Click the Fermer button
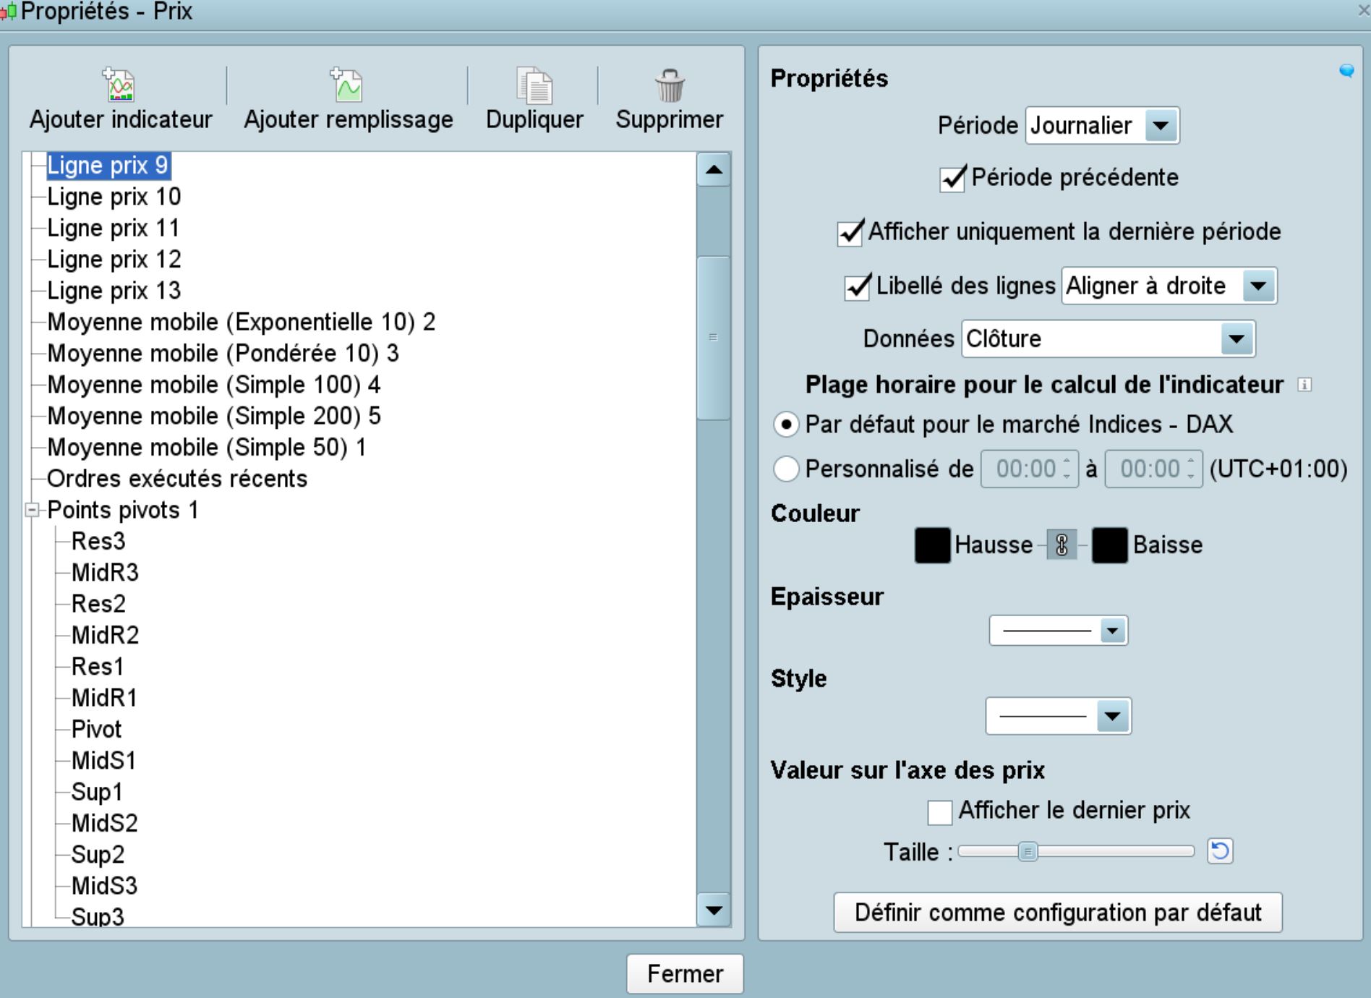This screenshot has width=1371, height=998. [x=685, y=973]
